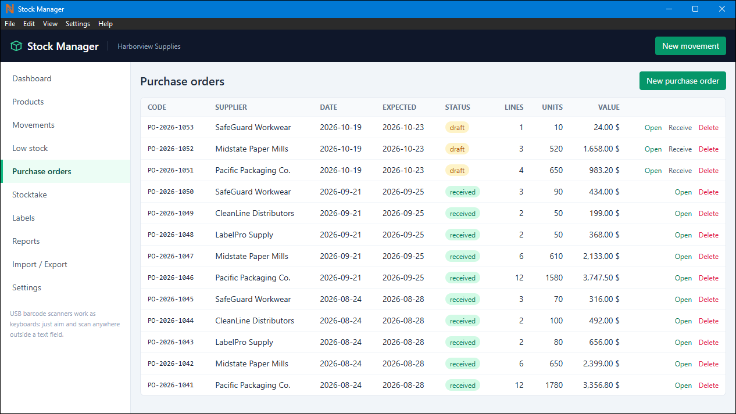Open the File menu
Screen dimensions: 736x414
pyautogui.click(x=10, y=24)
